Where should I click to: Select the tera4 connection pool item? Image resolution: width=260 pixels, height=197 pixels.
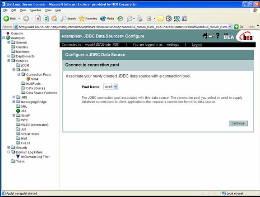point(35,79)
